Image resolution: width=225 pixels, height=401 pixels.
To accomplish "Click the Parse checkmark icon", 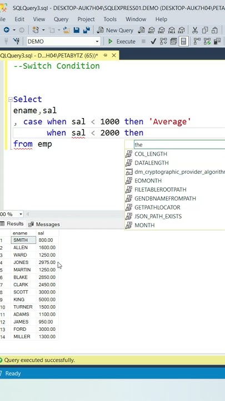I will (x=153, y=41).
